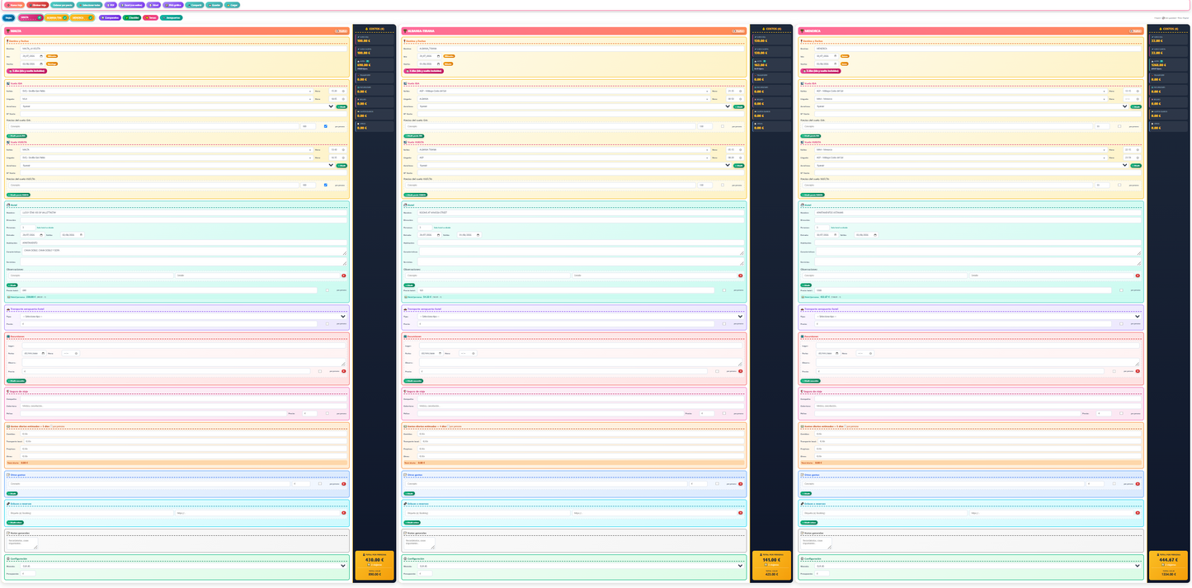Switch to the ALBANIA-TIRANA trip tab

[x=55, y=17]
